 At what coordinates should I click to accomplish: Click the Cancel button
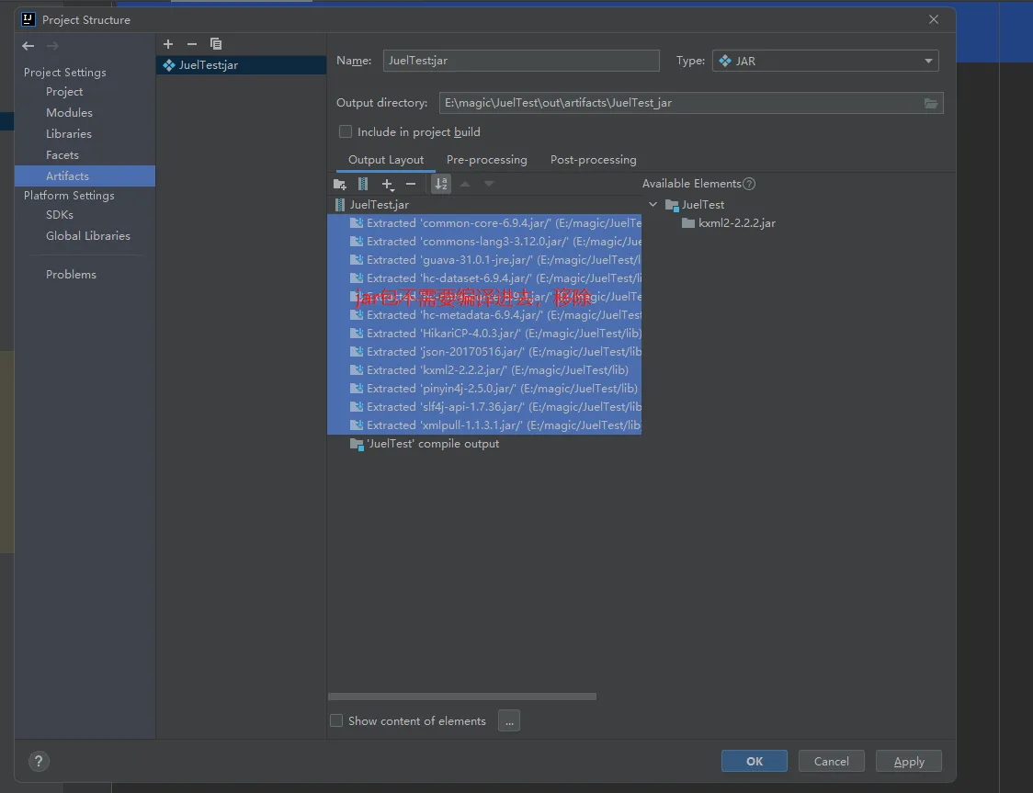click(831, 761)
